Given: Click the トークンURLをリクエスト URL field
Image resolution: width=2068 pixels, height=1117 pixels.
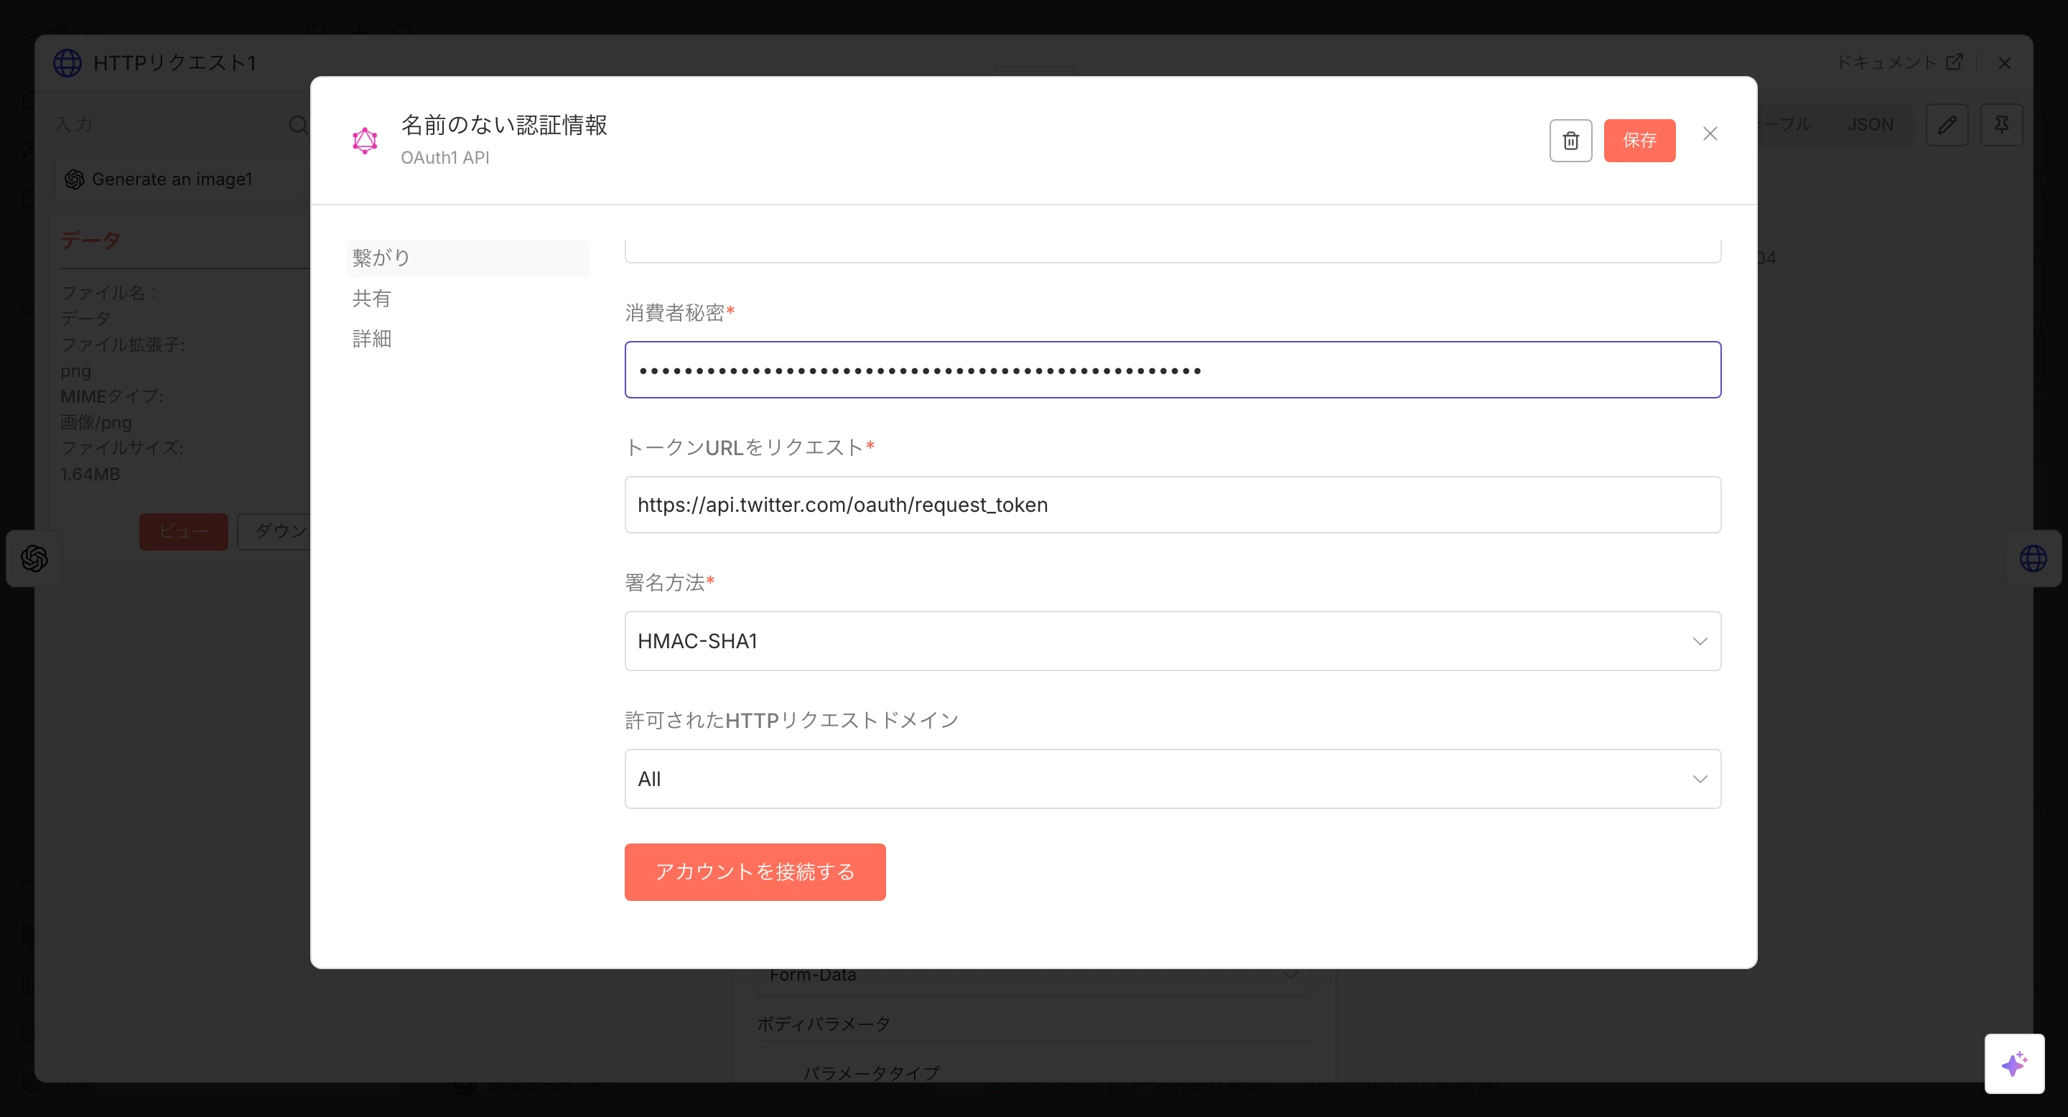Looking at the screenshot, I should point(1172,505).
